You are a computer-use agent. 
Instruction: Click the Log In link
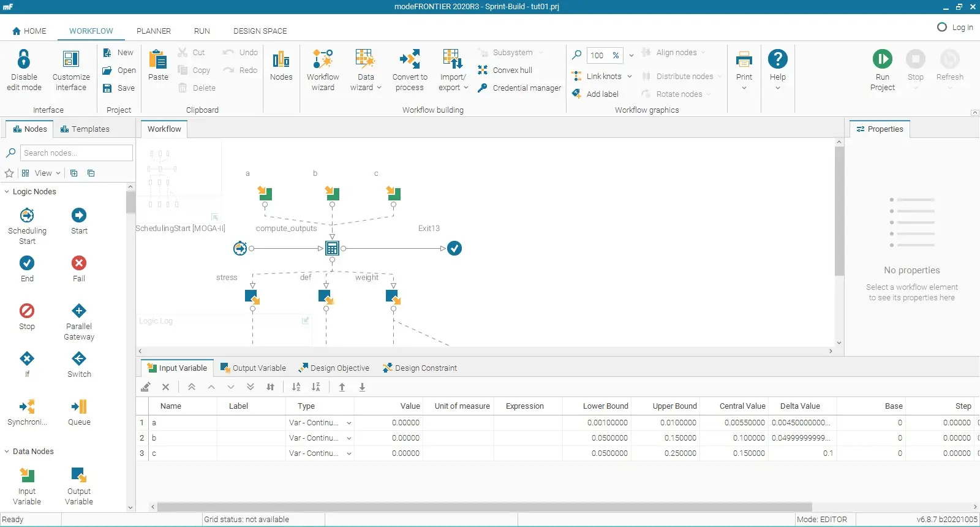[962, 28]
